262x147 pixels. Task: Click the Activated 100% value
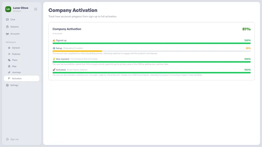(x=248, y=70)
